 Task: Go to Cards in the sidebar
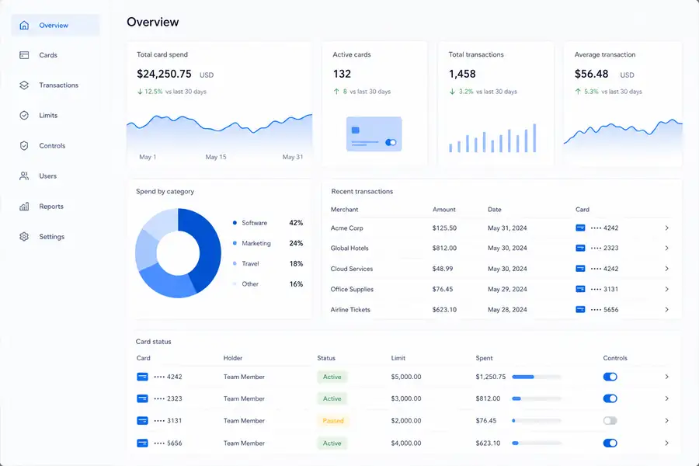coord(48,55)
